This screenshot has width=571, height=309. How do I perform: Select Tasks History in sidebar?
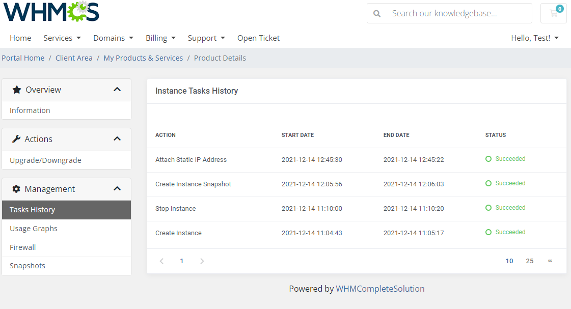66,210
